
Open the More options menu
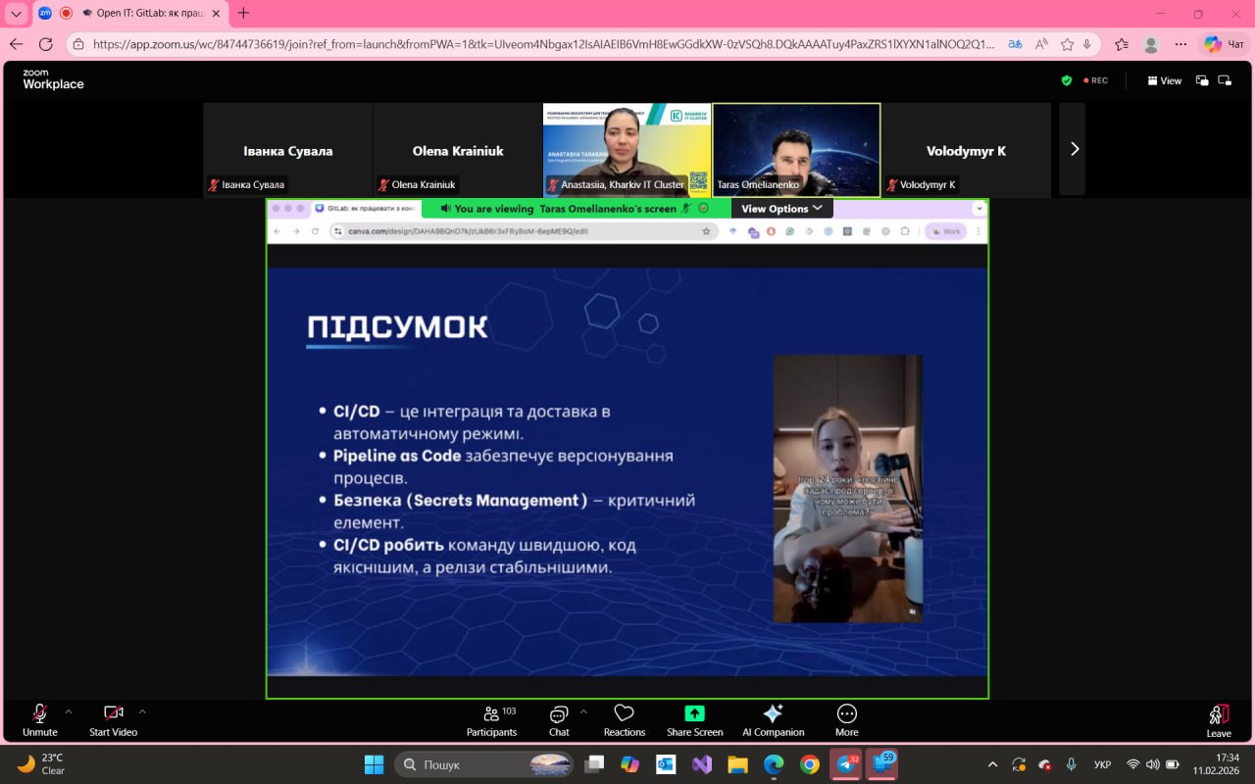pyautogui.click(x=847, y=720)
